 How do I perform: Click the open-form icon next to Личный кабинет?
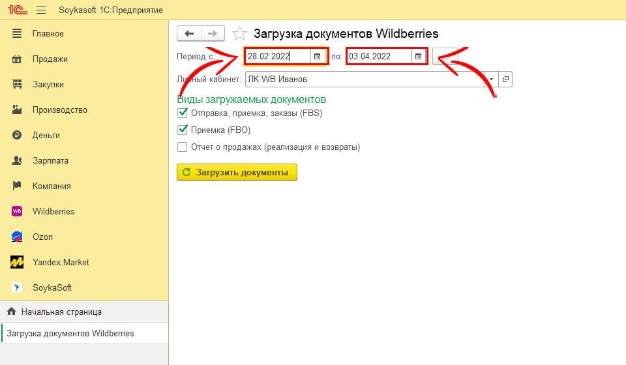click(505, 79)
